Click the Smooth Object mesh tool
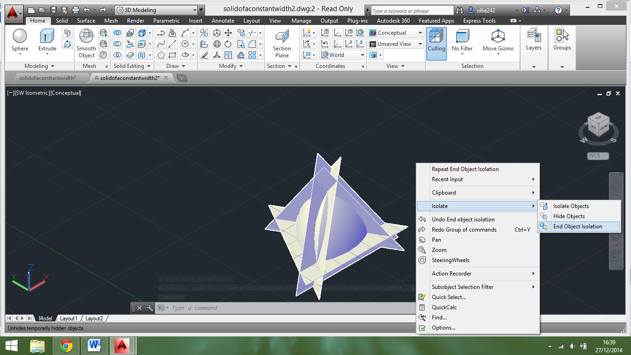This screenshot has height=355, width=631. [x=86, y=43]
